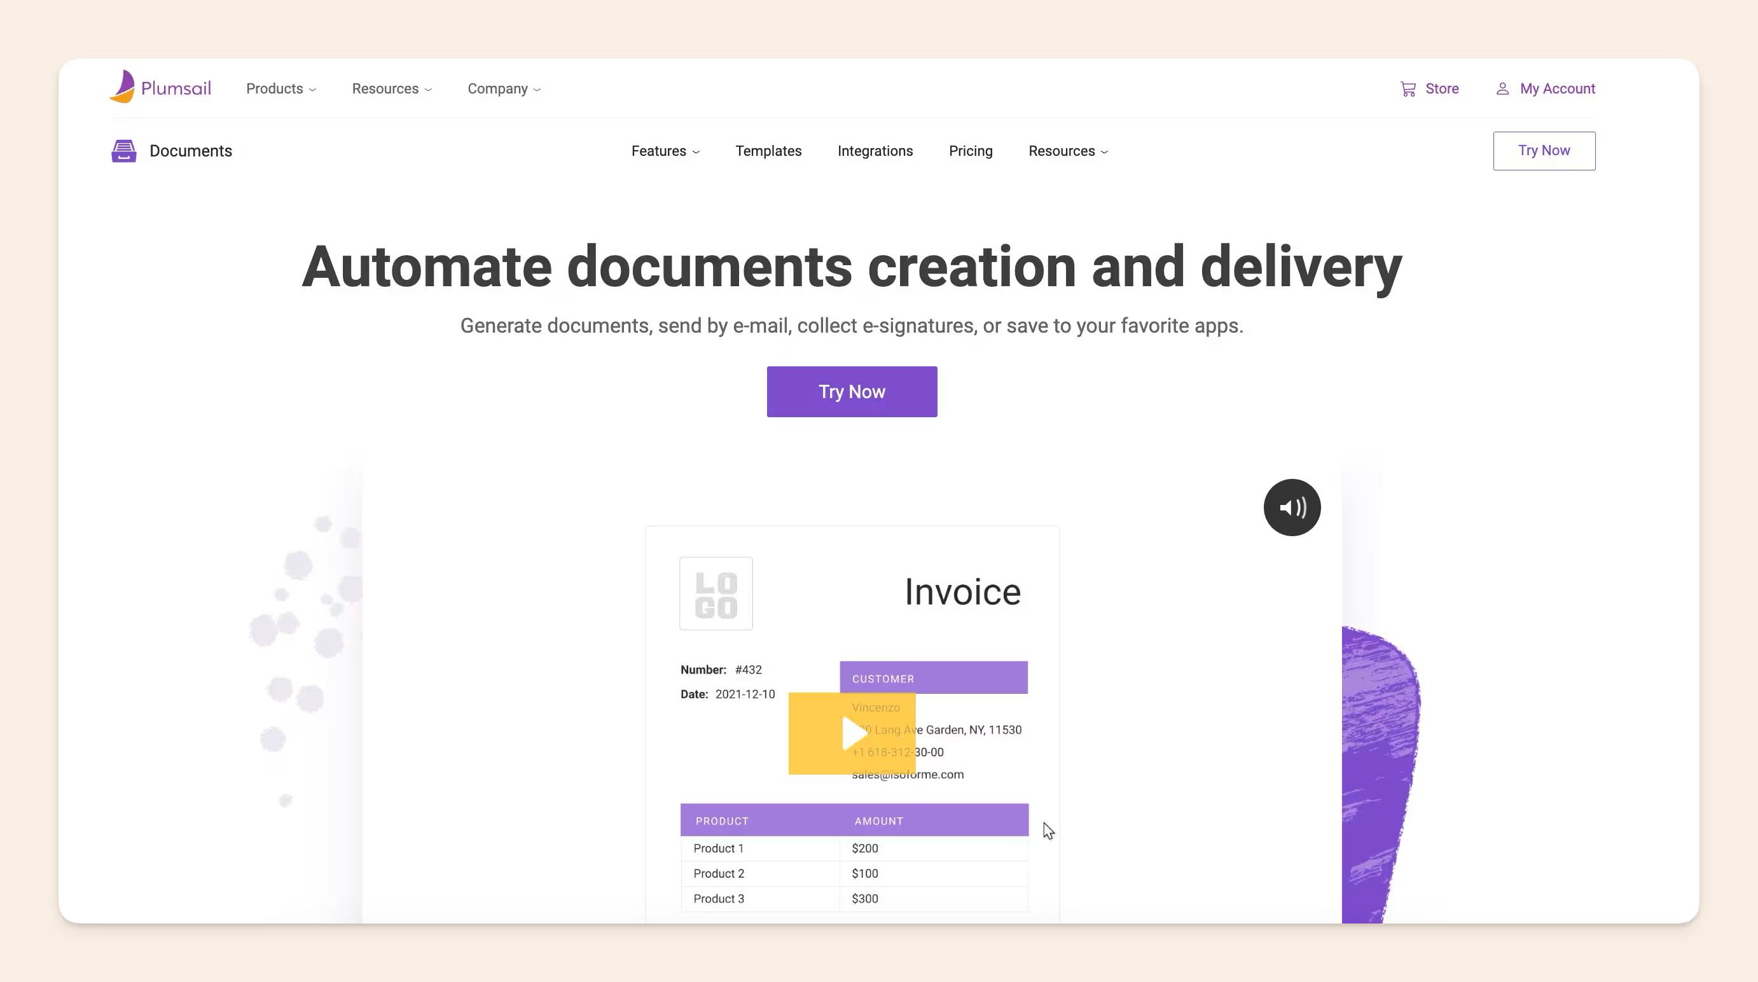Image resolution: width=1758 pixels, height=982 pixels.
Task: Open the My Account link
Action: [x=1558, y=88]
